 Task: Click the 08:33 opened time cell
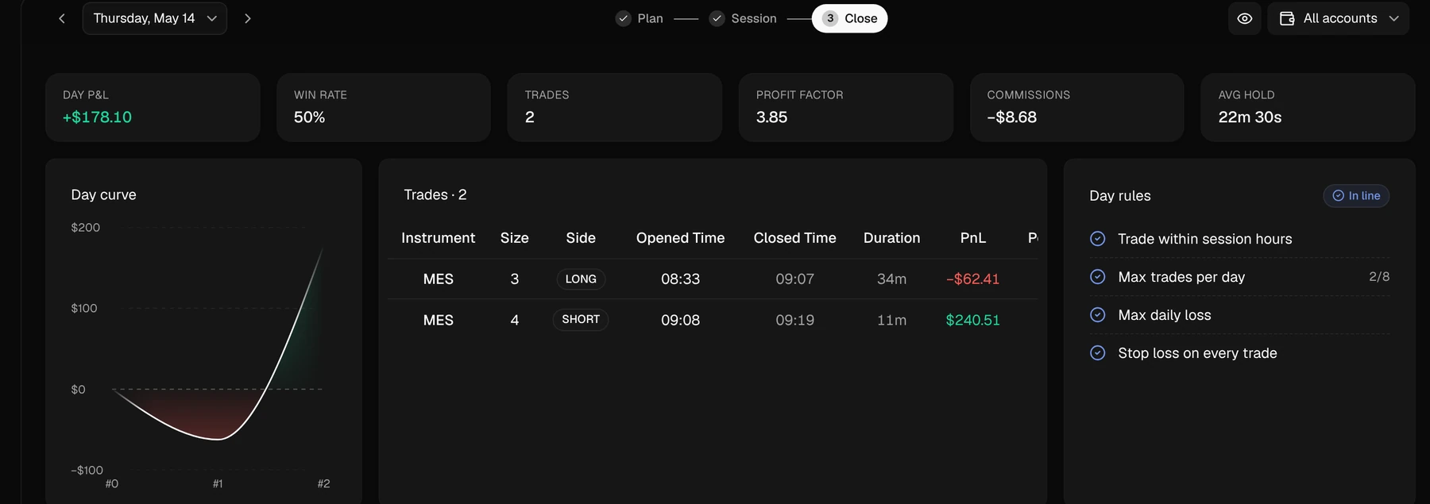(680, 279)
